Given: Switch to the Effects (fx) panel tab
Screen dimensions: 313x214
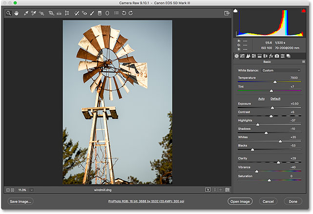Looking at the screenshot, I should (x=271, y=56).
